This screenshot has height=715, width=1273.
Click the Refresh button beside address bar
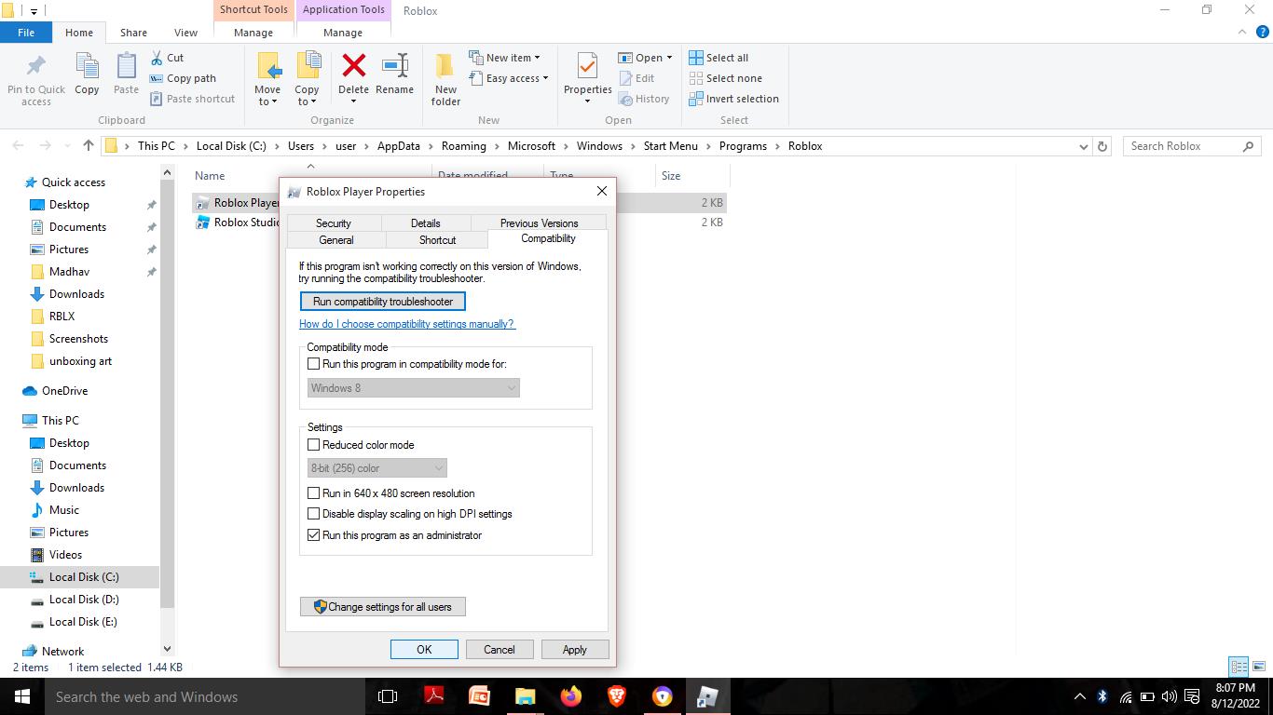click(1102, 146)
